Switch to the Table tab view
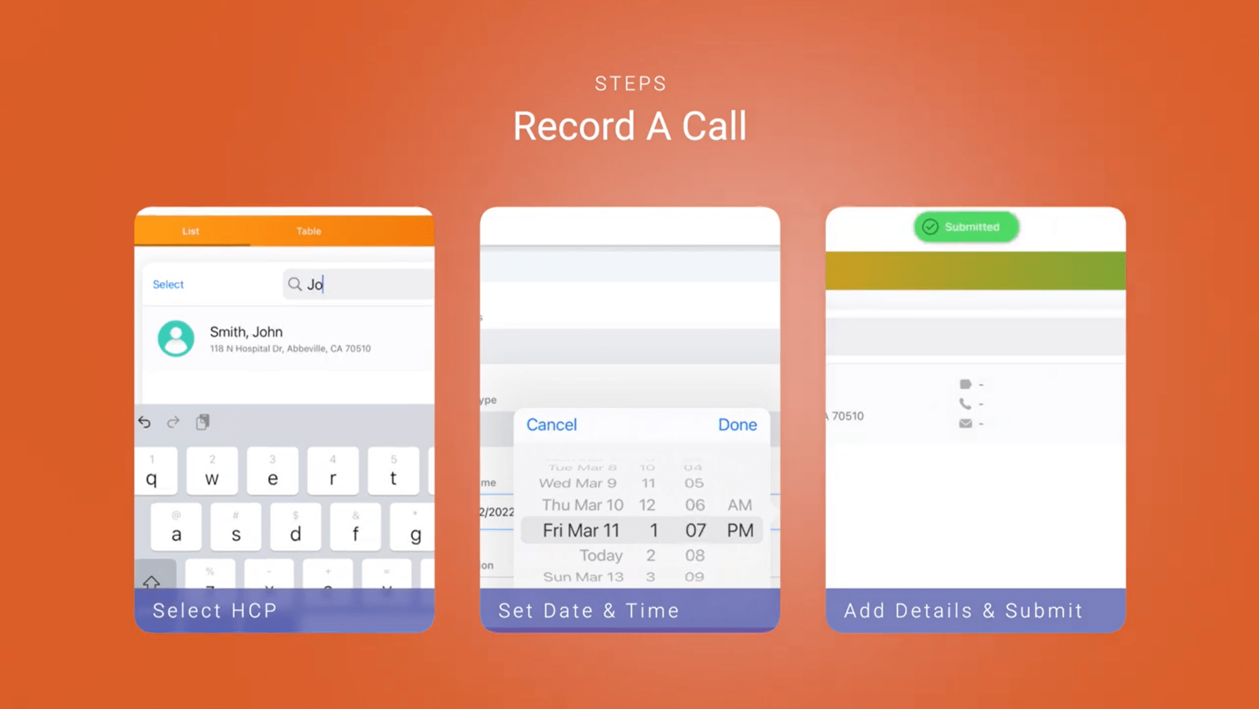 (308, 231)
